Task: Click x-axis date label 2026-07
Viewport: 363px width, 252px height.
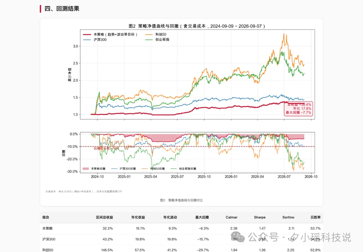Action: tap(284, 177)
